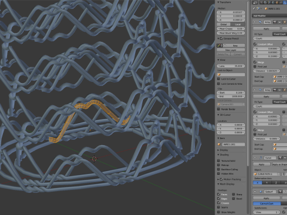
Task: Toggle render visibility on the Curve modifier
Action: tap(280, 158)
